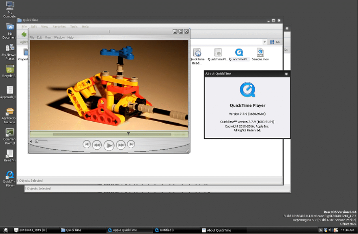This screenshot has width=358, height=234.
Task: Click the rewind button in QuickTime
Action: [x=97, y=145]
